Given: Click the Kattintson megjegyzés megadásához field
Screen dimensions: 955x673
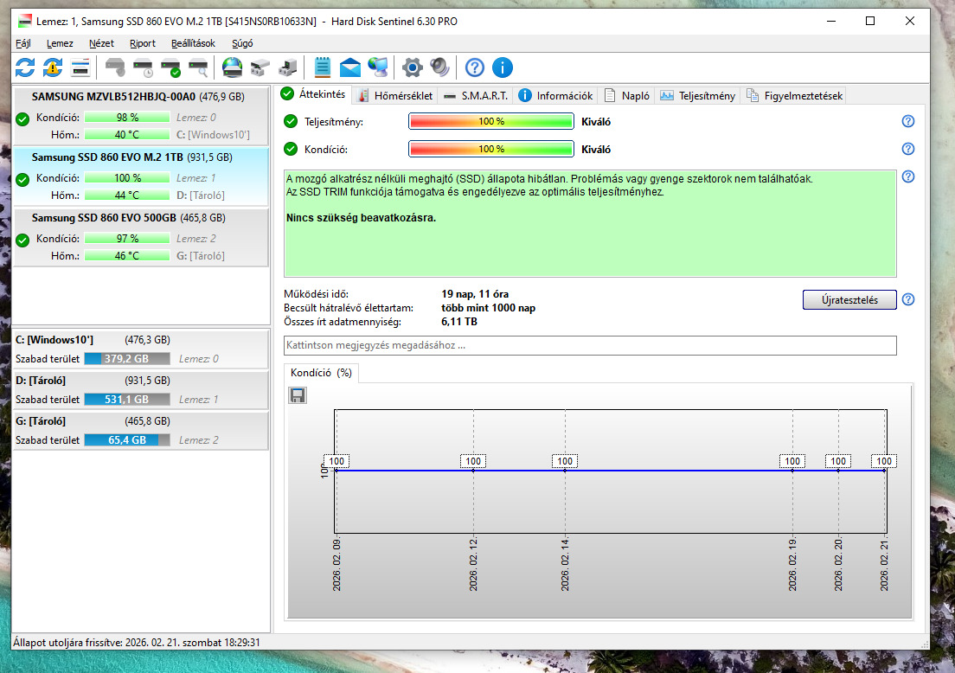Looking at the screenshot, I should coord(590,345).
